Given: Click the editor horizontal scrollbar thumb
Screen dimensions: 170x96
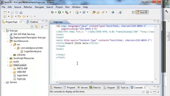Looking at the screenshot, I should pyautogui.click(x=92, y=82).
